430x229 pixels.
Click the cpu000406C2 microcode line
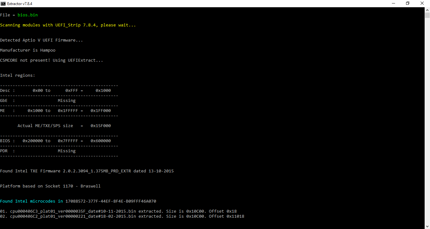point(122,216)
